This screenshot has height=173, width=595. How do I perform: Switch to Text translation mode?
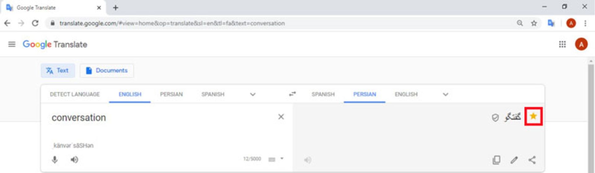point(58,71)
